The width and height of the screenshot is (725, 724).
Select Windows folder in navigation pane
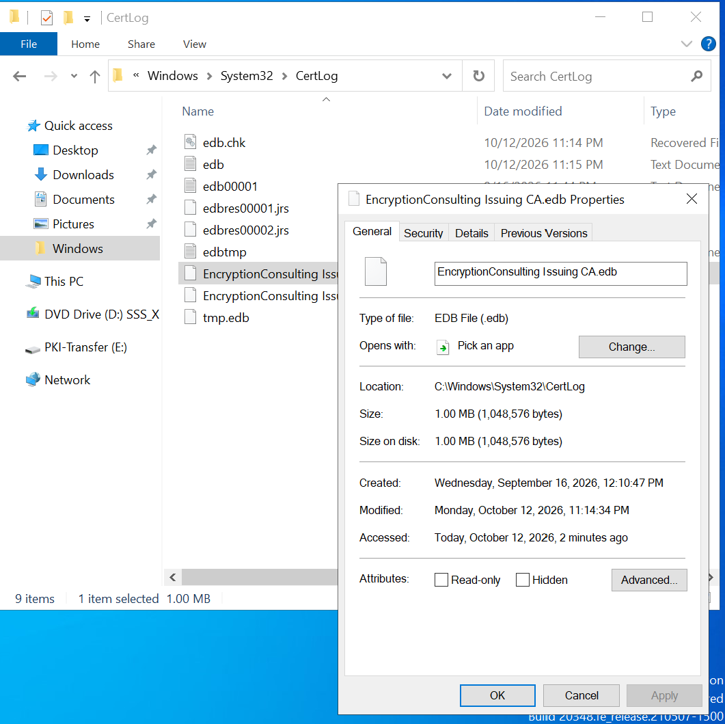[80, 248]
